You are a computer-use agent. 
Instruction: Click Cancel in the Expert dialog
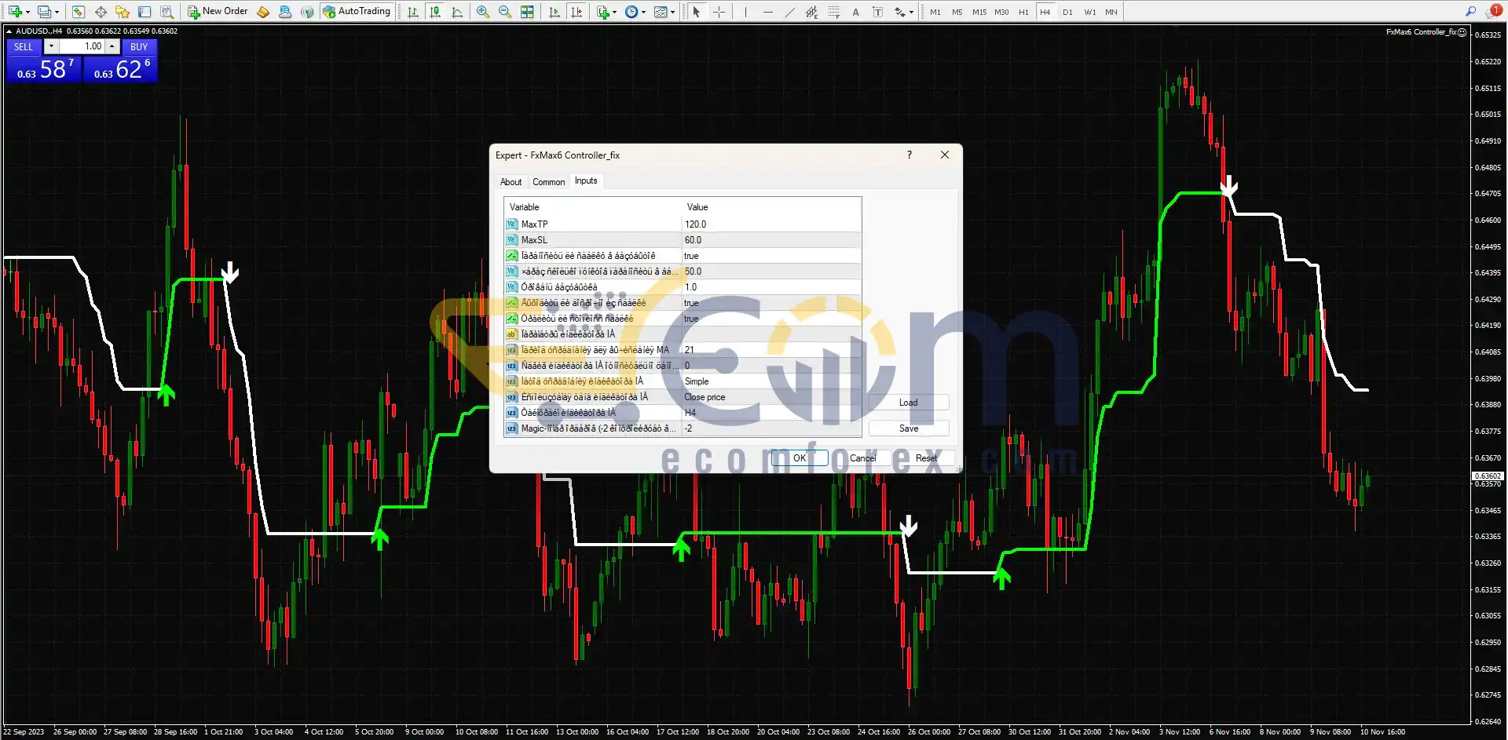(x=862, y=458)
